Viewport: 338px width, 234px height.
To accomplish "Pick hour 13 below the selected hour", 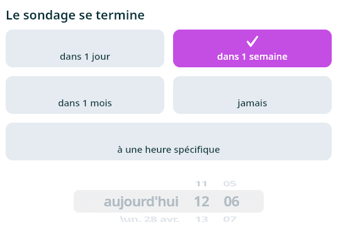I will point(201,220).
